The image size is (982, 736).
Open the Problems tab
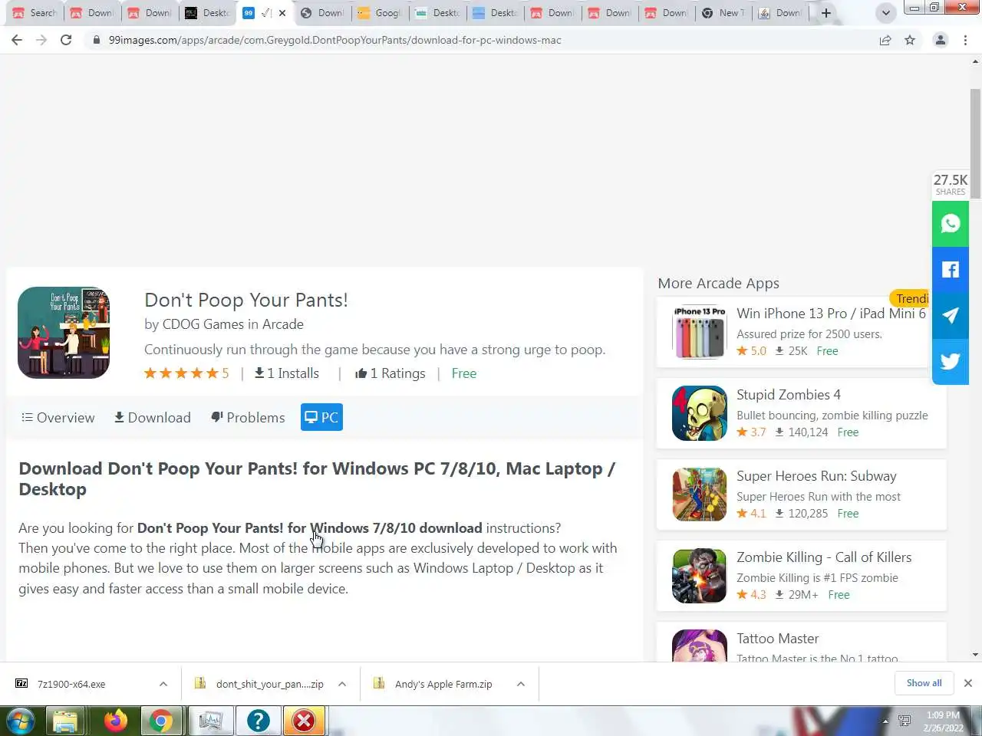[x=248, y=418]
